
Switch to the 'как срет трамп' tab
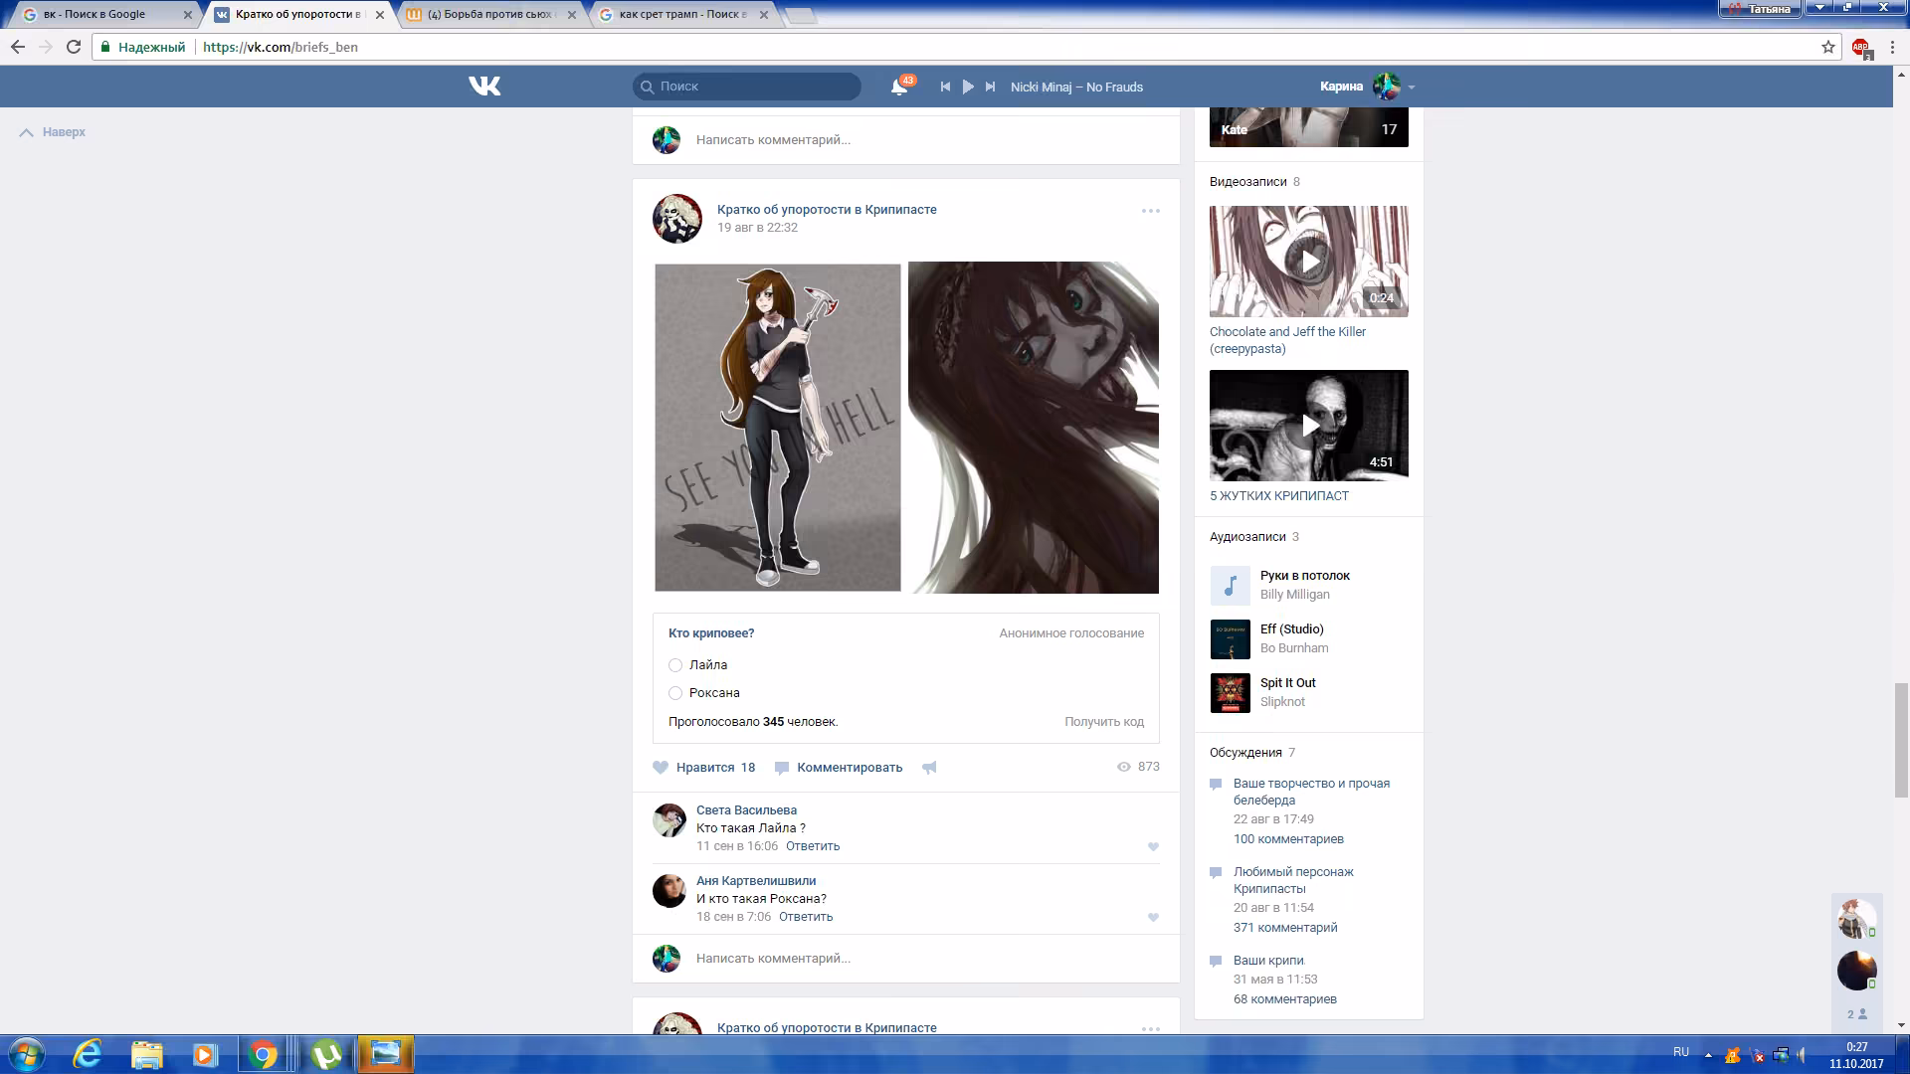pos(682,15)
